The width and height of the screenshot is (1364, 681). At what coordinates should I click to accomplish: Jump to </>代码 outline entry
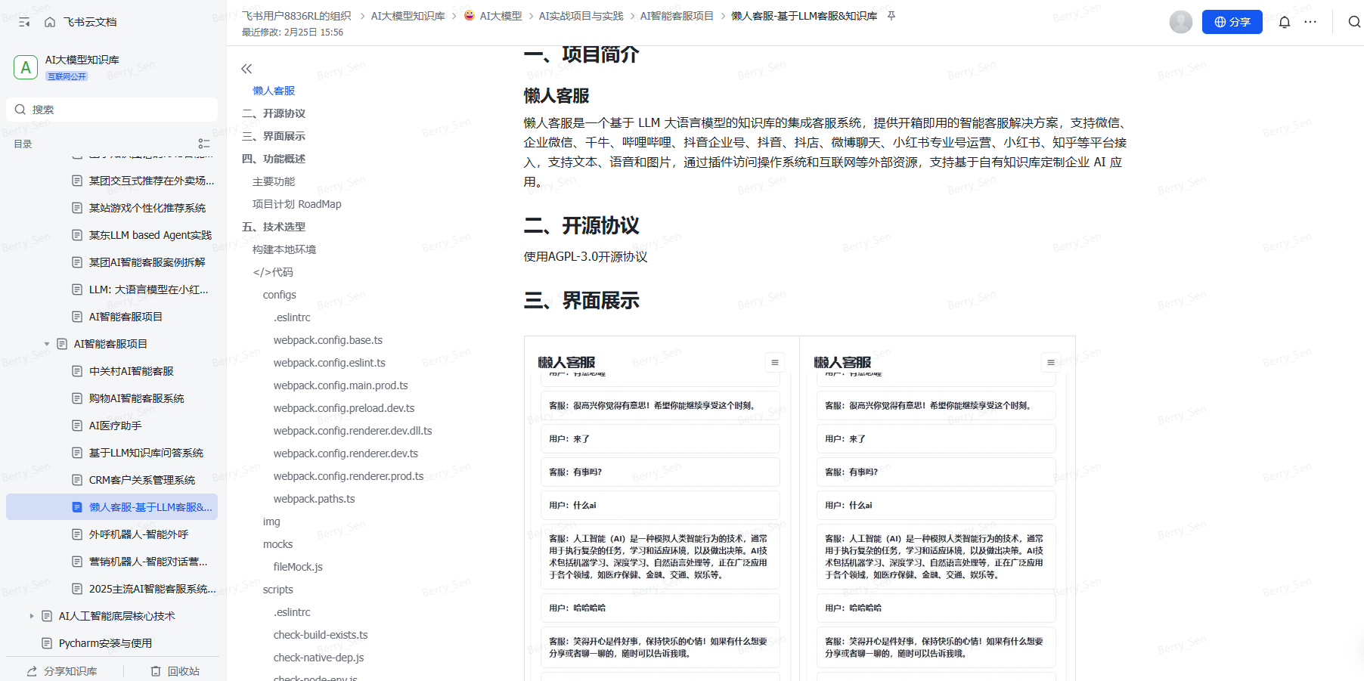(273, 272)
